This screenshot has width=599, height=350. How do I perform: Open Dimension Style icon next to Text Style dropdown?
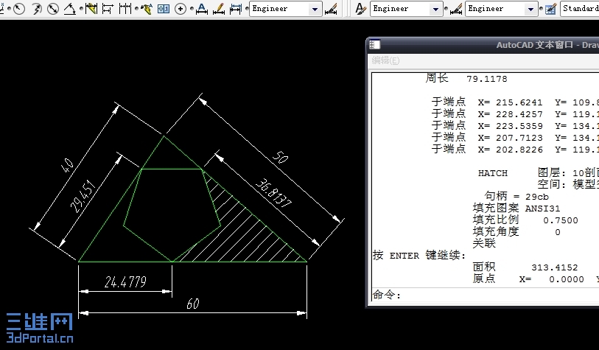(x=456, y=8)
